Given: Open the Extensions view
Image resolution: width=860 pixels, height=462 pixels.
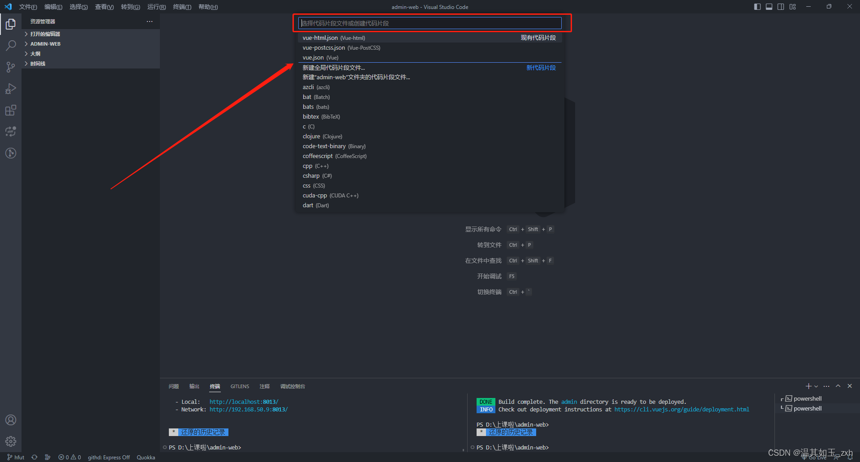Looking at the screenshot, I should coord(11,110).
